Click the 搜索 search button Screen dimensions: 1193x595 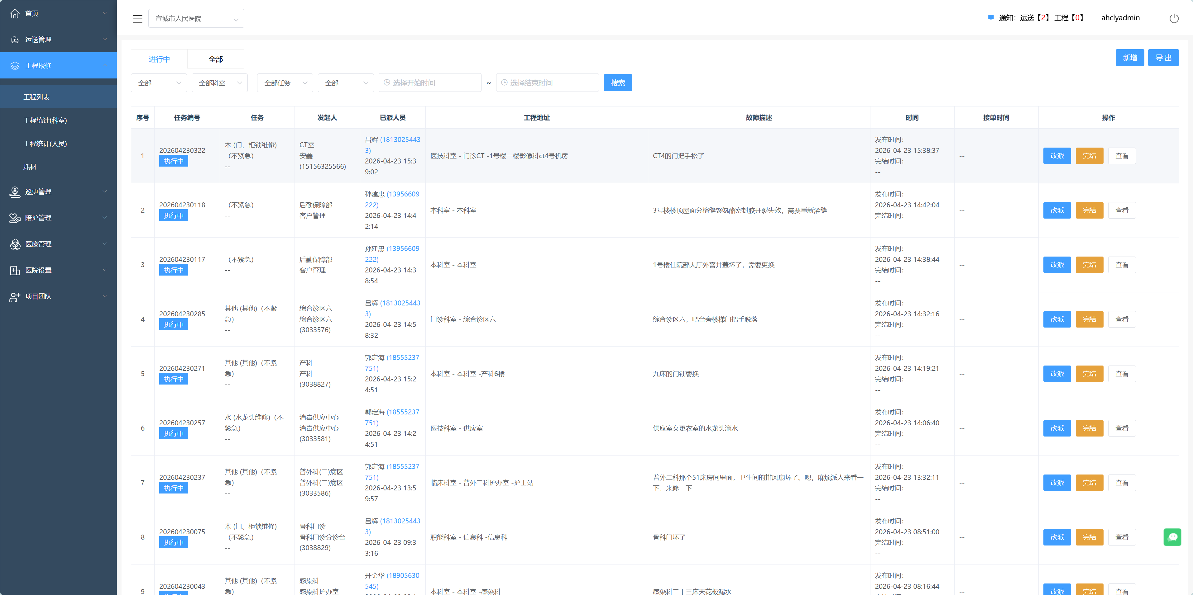pos(617,83)
